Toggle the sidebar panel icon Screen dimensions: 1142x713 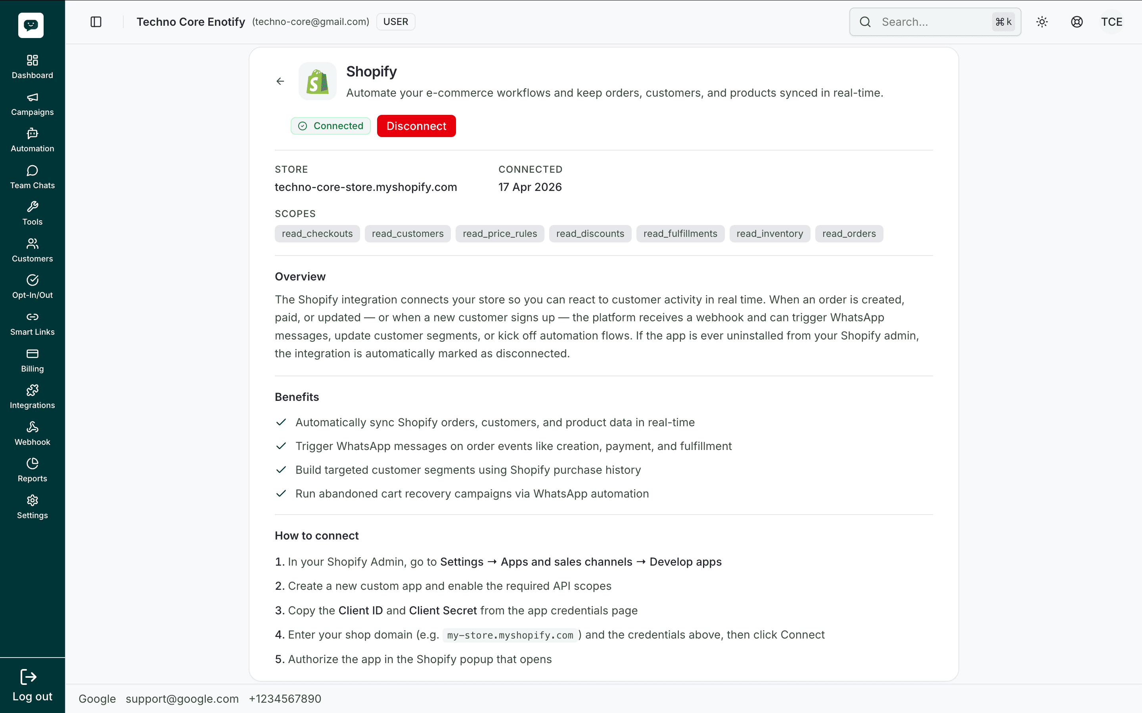pyautogui.click(x=96, y=22)
